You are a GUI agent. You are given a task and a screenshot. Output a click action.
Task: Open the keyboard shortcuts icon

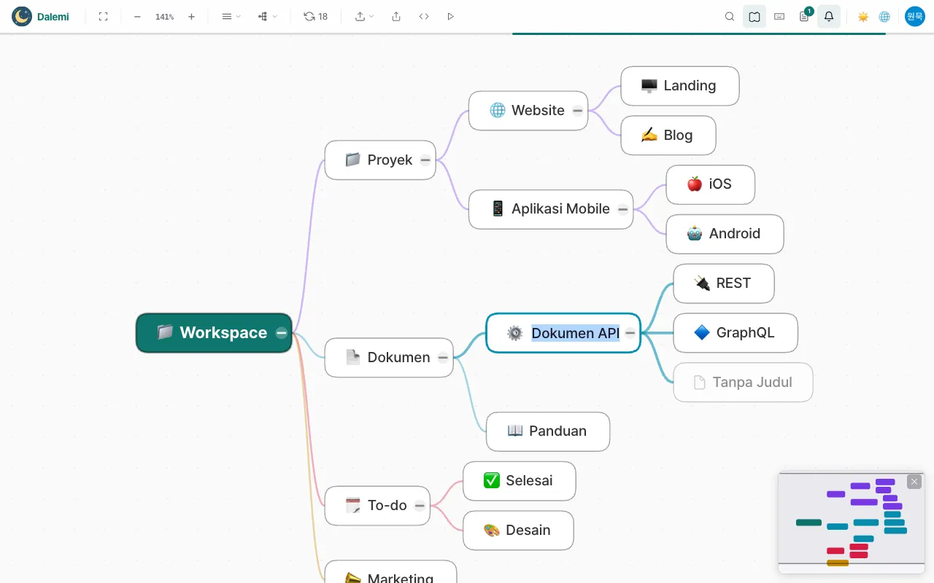(779, 16)
